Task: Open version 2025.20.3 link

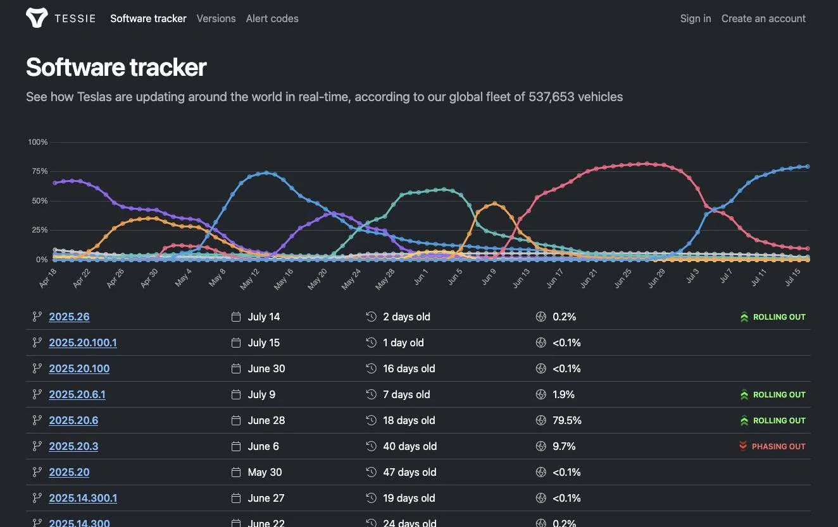Action: coord(73,446)
